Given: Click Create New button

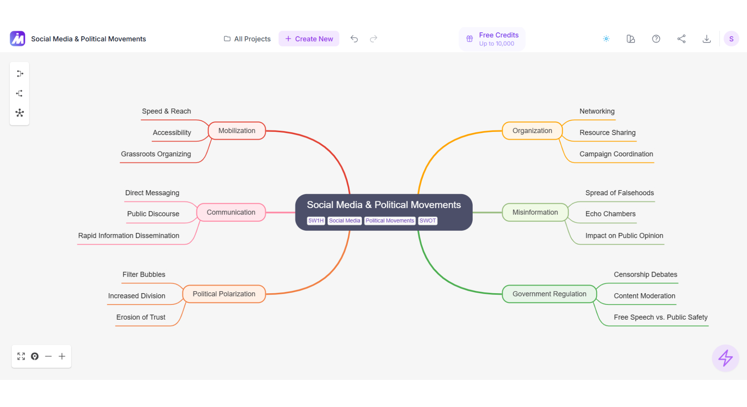Looking at the screenshot, I should coord(309,39).
